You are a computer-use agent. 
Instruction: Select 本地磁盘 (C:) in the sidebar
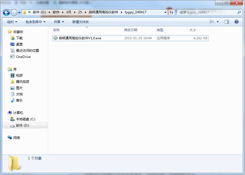26,119
